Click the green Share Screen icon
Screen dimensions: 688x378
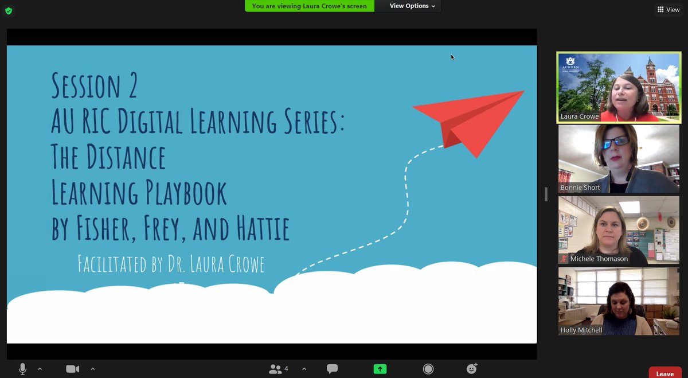(x=380, y=369)
